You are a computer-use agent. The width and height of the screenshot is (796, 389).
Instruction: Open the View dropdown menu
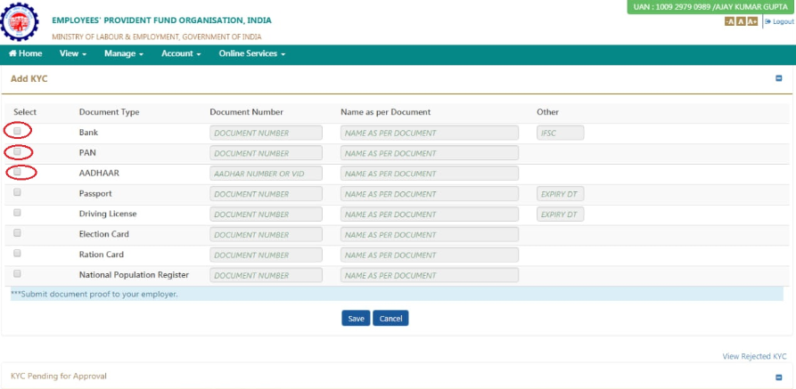pos(72,54)
